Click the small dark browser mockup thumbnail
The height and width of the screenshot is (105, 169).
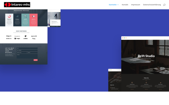[115, 80]
